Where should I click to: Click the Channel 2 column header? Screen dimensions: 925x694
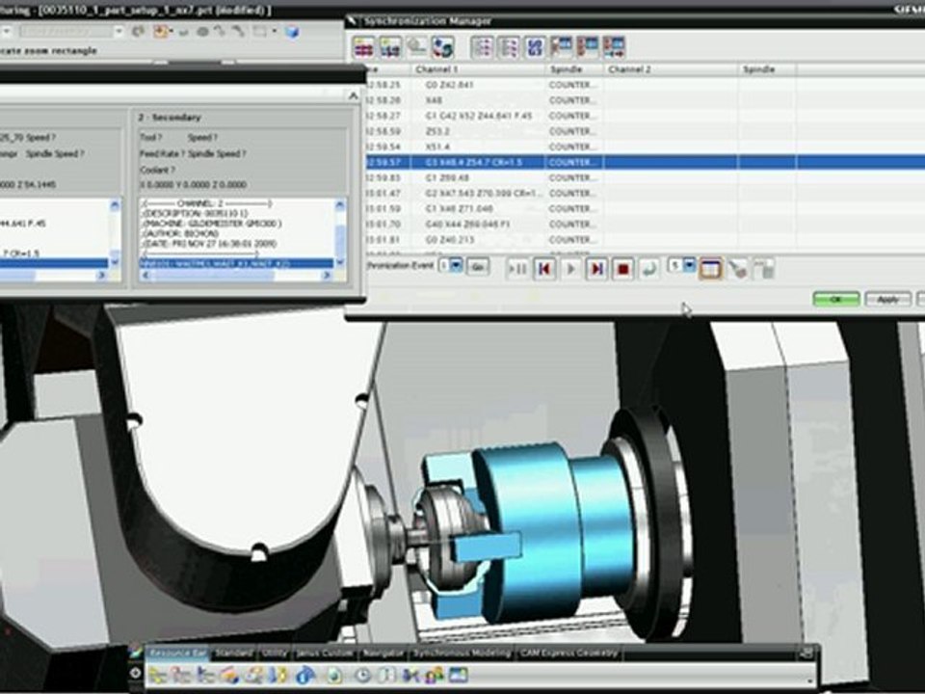point(671,69)
